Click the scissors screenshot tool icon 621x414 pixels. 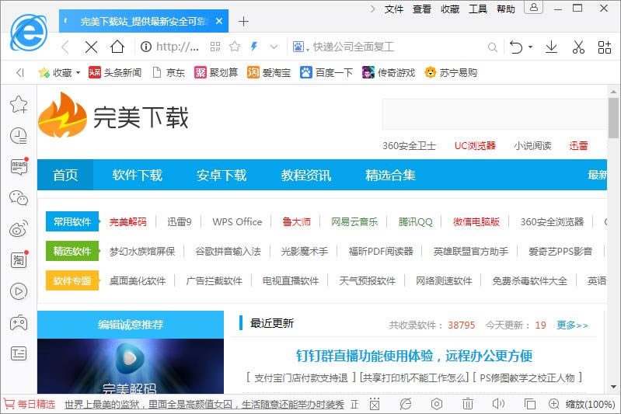click(x=577, y=47)
